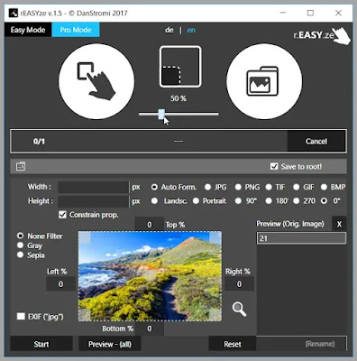The width and height of the screenshot is (357, 361).
Task: Select 0° rotation radio button
Action: pyautogui.click(x=324, y=200)
